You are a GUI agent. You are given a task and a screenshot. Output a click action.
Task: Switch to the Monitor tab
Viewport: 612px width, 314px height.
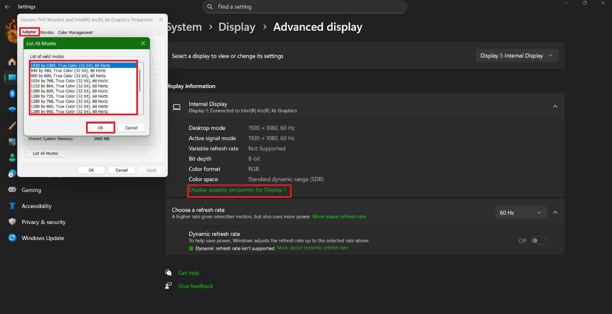coord(47,32)
